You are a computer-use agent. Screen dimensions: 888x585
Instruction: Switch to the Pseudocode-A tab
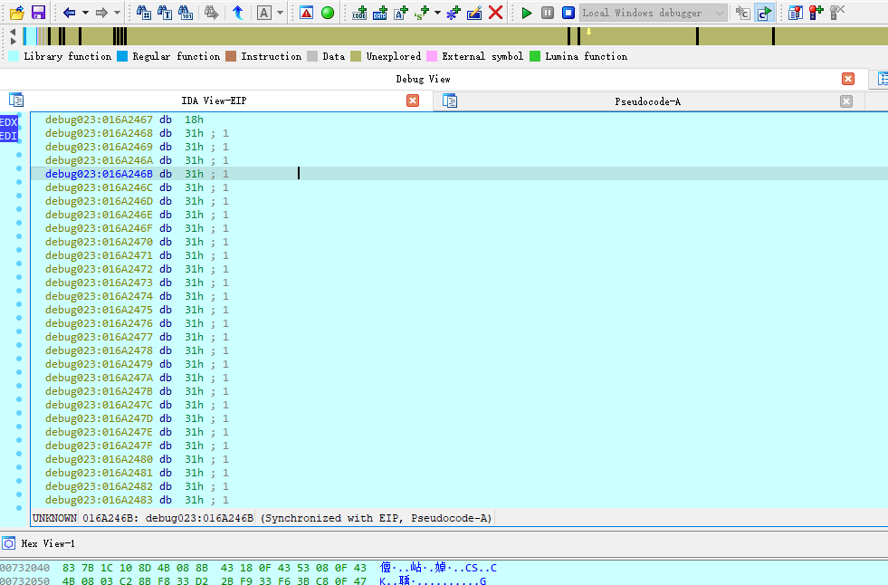(648, 101)
